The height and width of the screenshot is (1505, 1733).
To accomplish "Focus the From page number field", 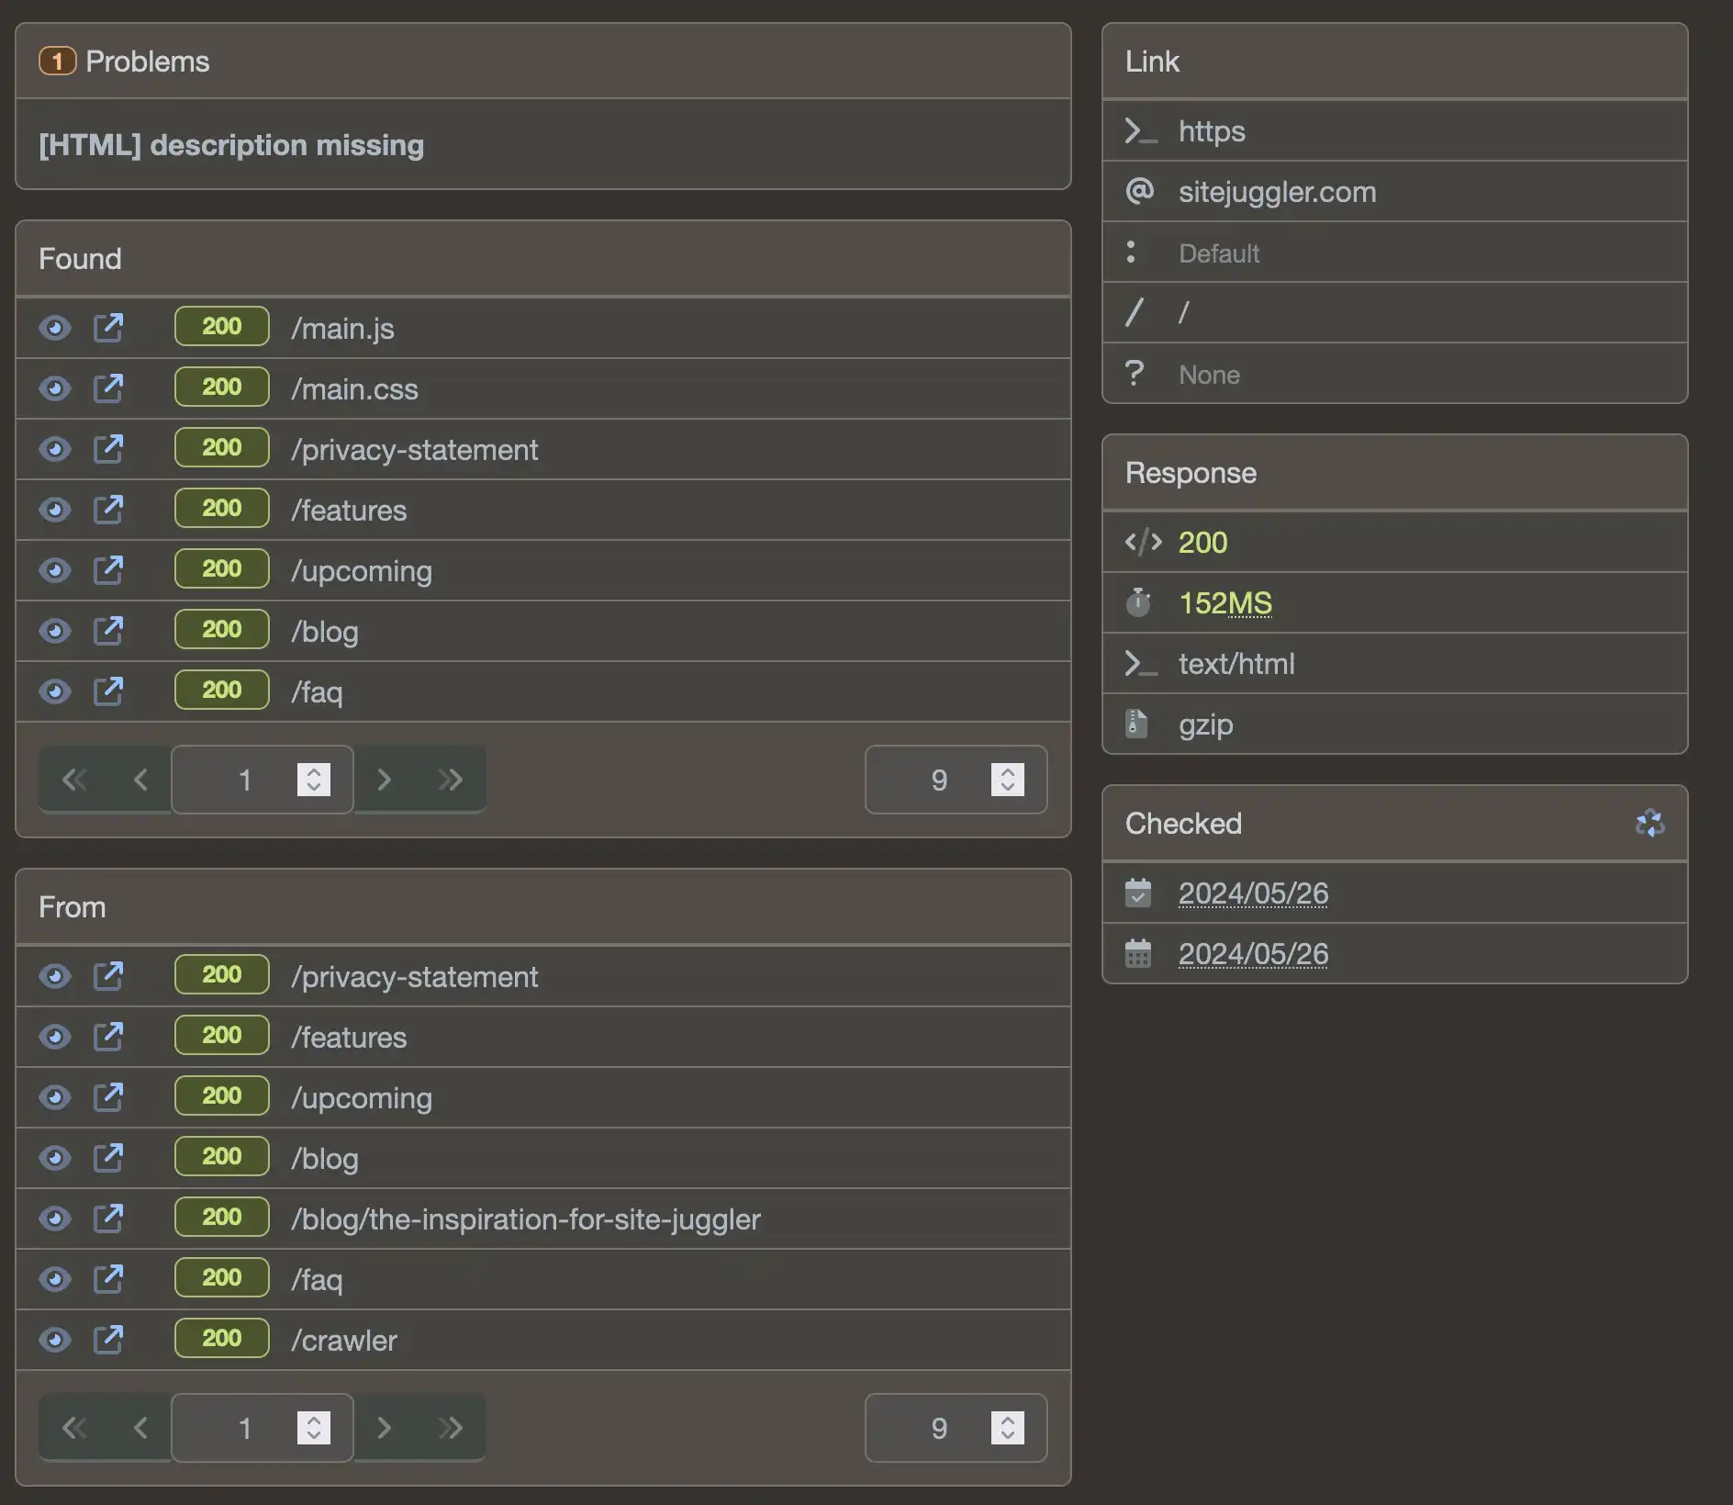I will [x=263, y=1428].
